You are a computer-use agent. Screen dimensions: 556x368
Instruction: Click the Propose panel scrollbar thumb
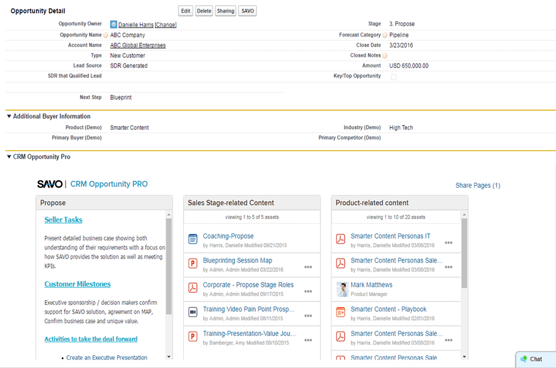pos(169,266)
